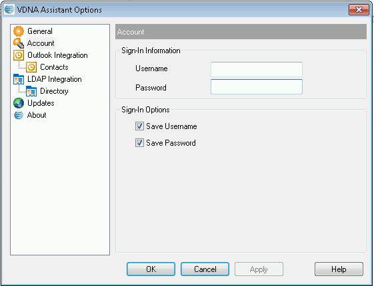The image size is (374, 286).
Task: Click the Directory folder icon
Action: pyautogui.click(x=31, y=91)
